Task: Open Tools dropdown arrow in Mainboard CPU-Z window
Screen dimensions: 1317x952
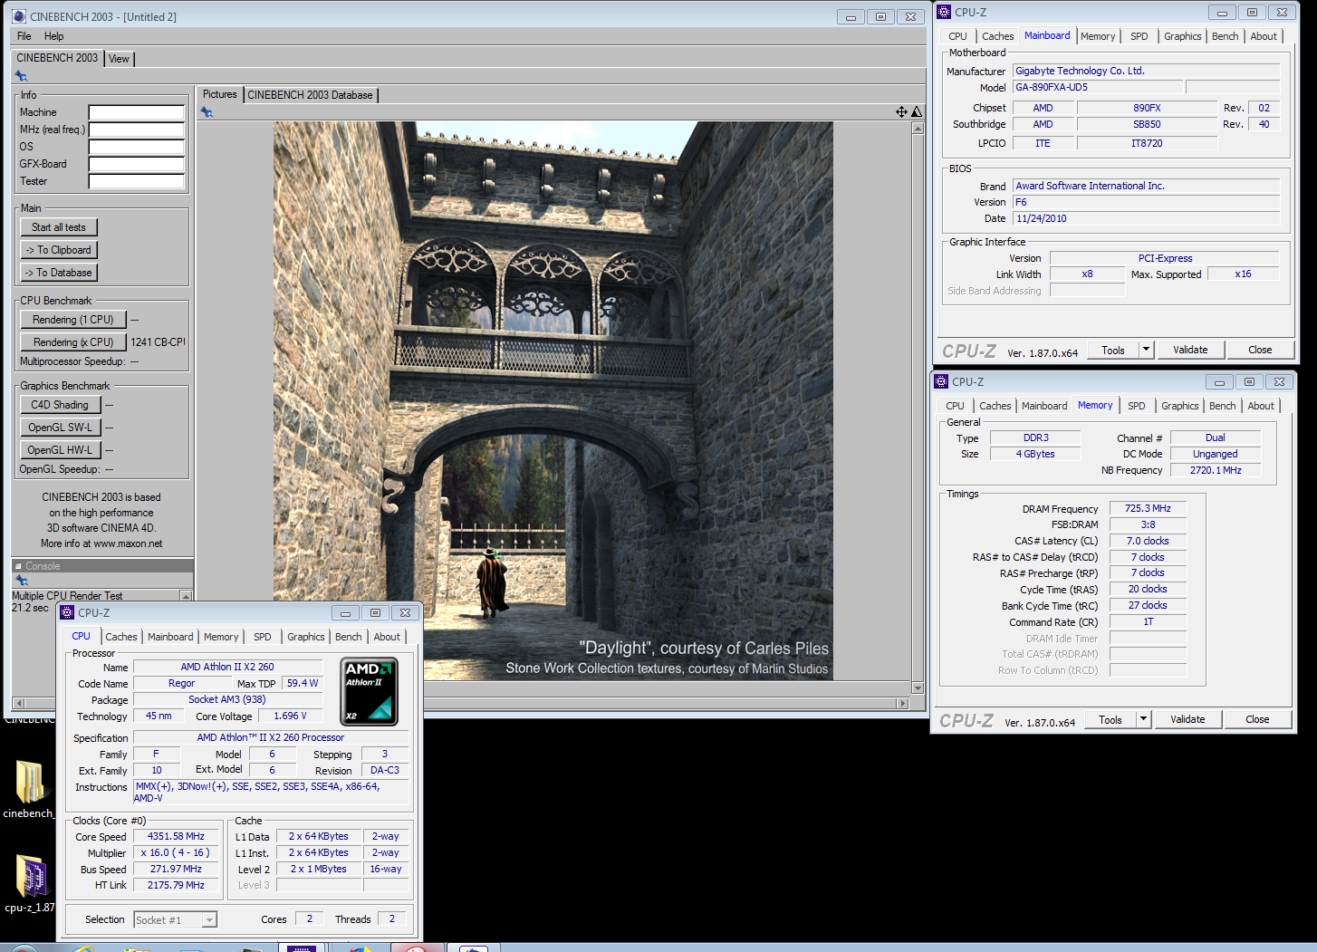Action: pos(1146,350)
